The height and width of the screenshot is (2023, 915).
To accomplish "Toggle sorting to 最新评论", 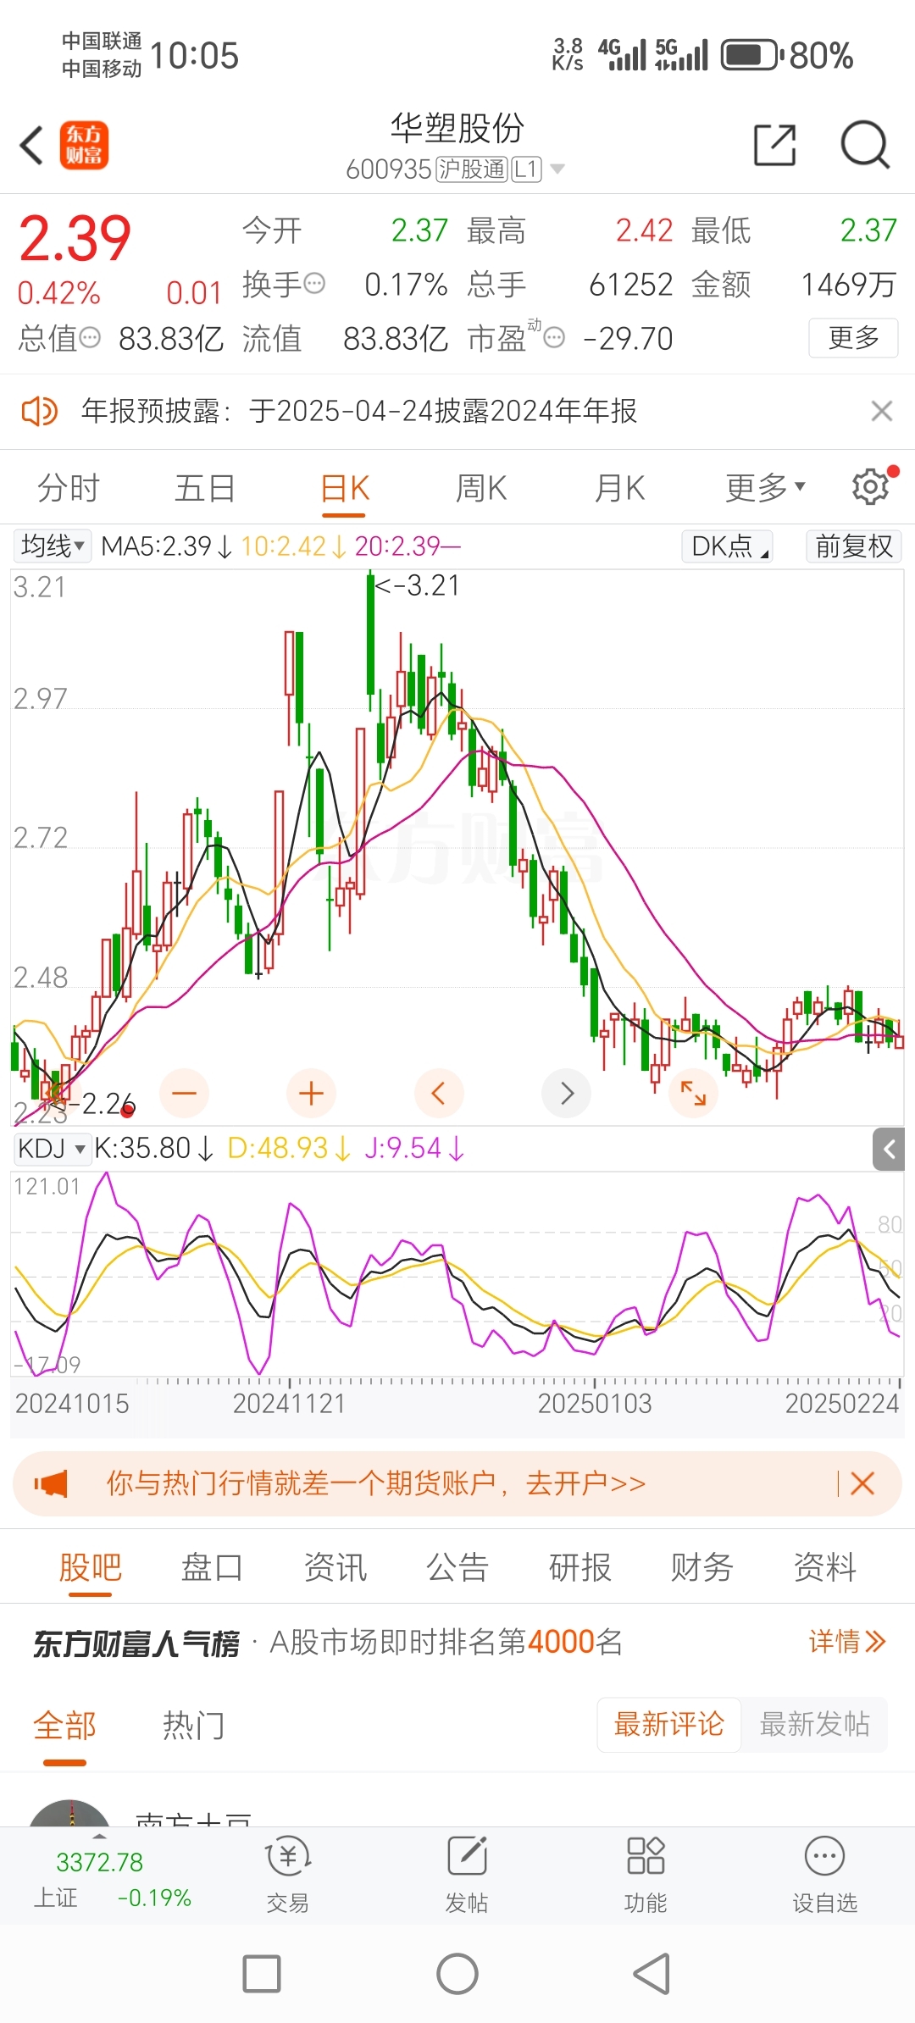I will click(x=669, y=1724).
